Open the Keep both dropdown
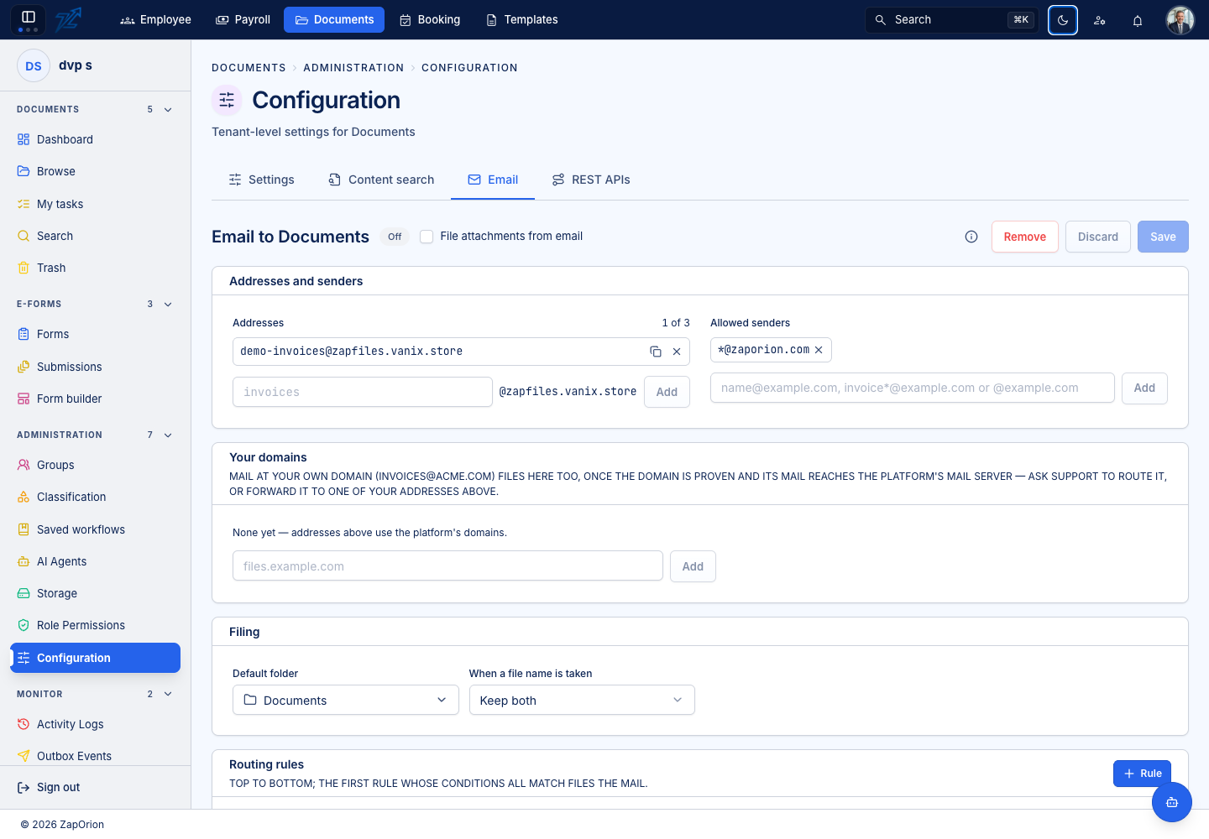This screenshot has height=839, width=1209. click(582, 700)
